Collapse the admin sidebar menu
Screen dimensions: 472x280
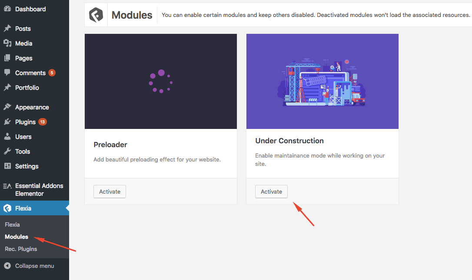(35, 266)
